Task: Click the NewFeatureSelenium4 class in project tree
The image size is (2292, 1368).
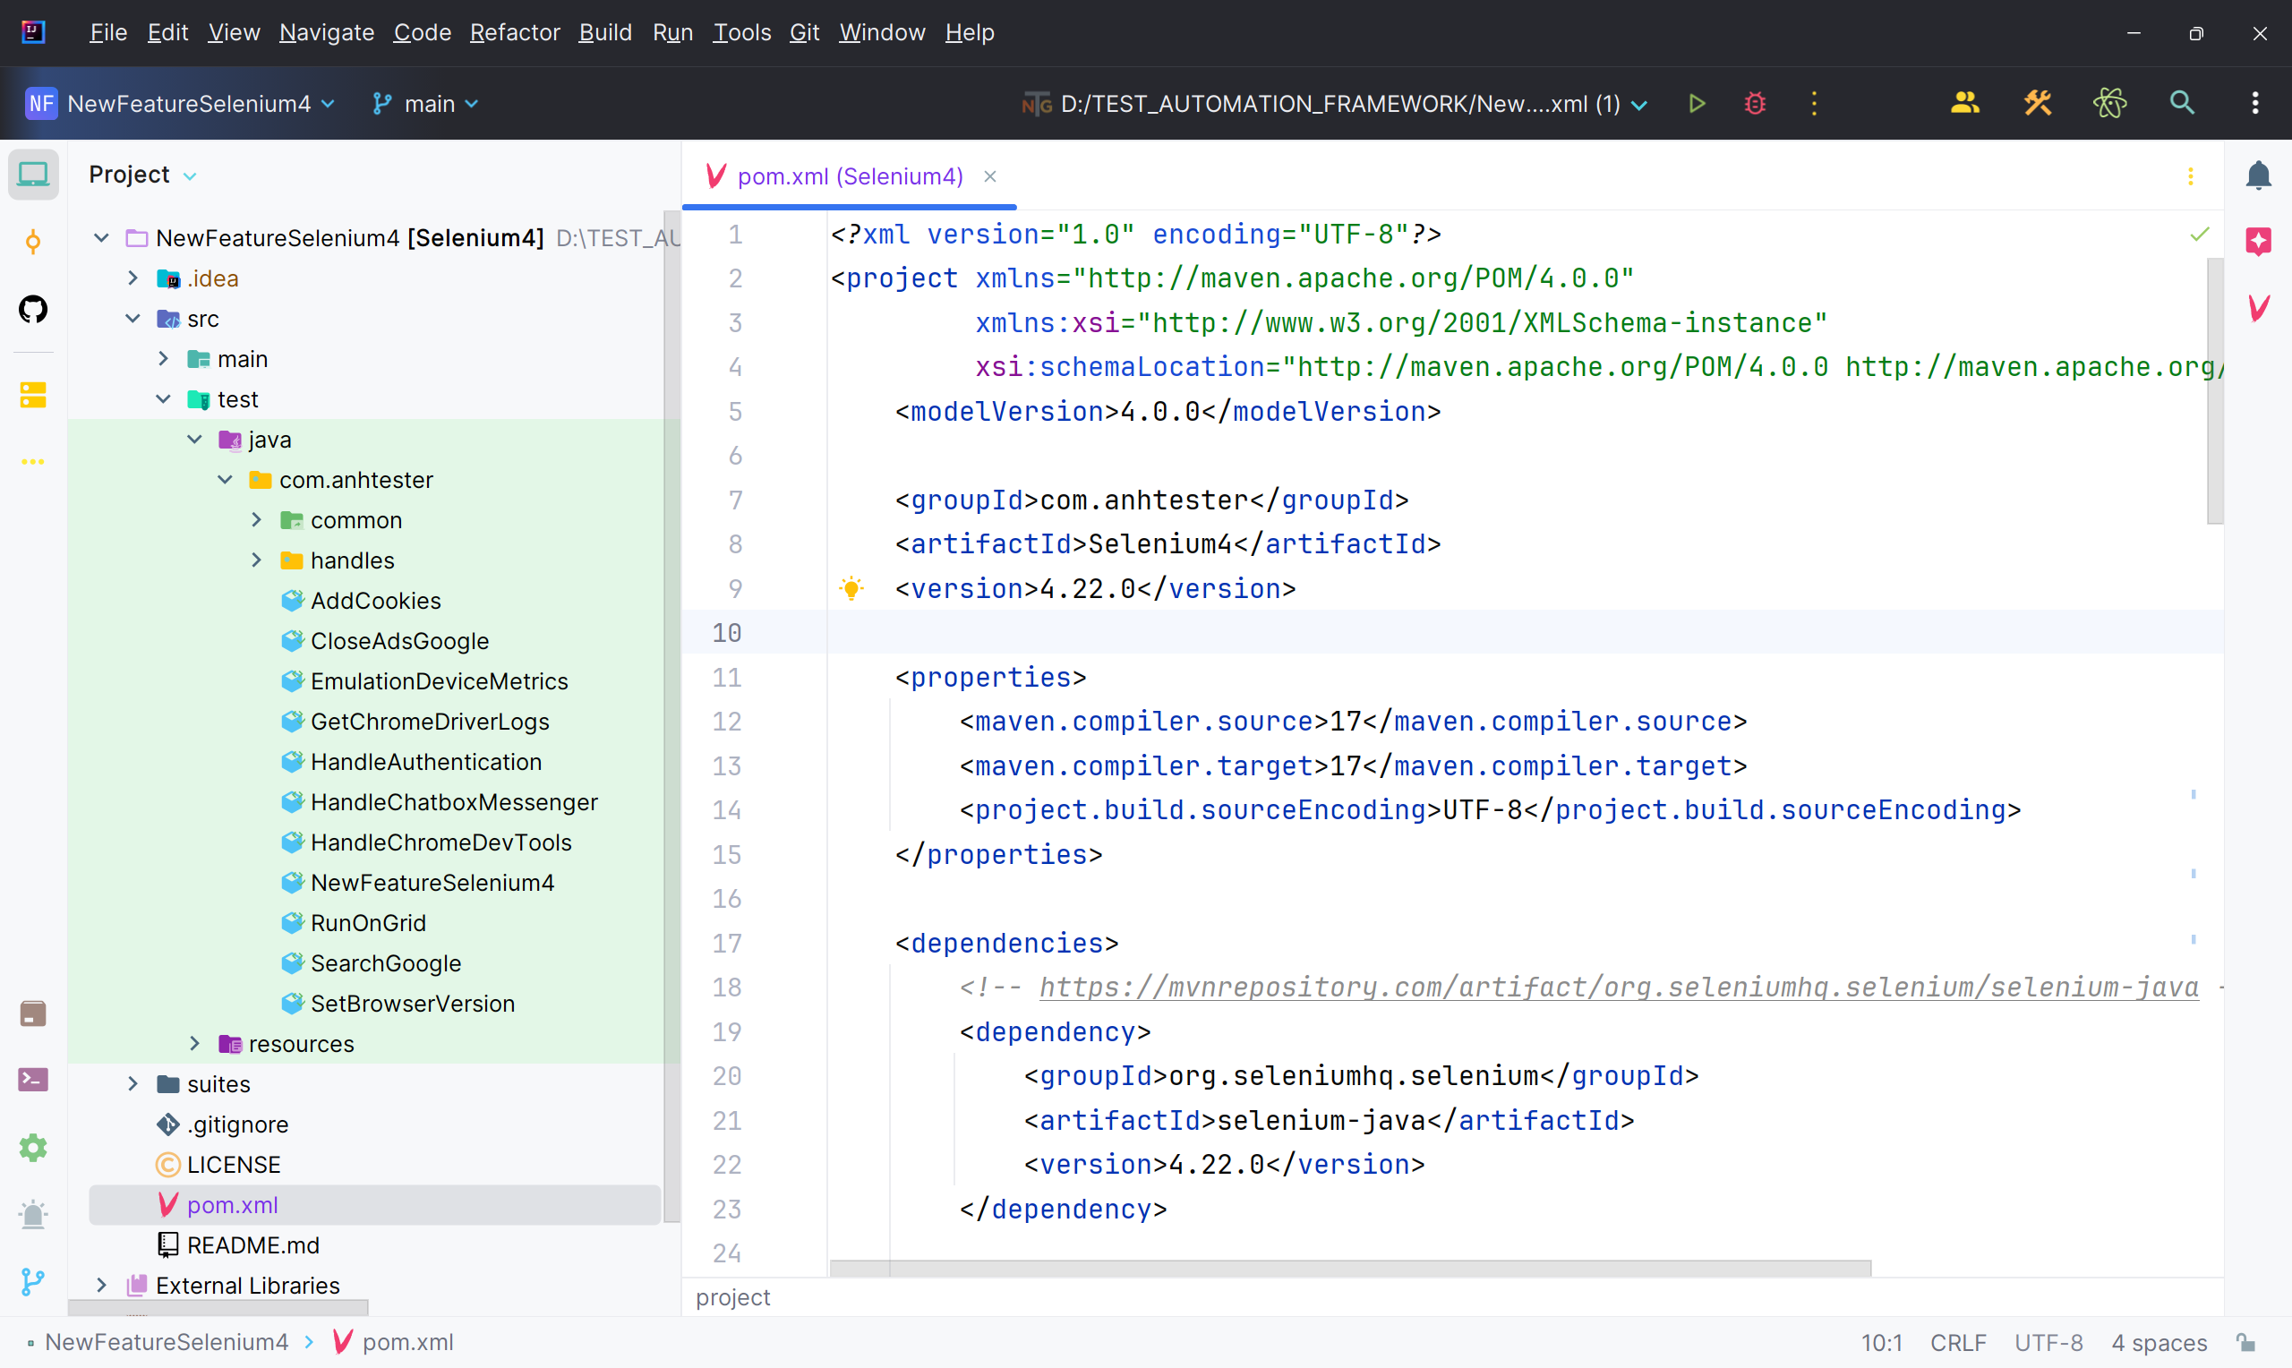Action: 430,883
